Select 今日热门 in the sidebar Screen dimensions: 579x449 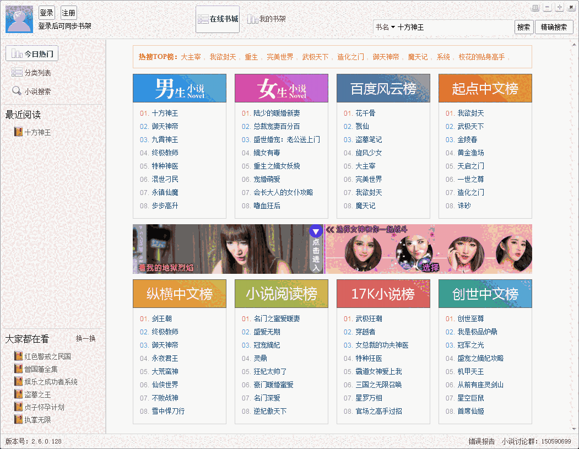(32, 54)
